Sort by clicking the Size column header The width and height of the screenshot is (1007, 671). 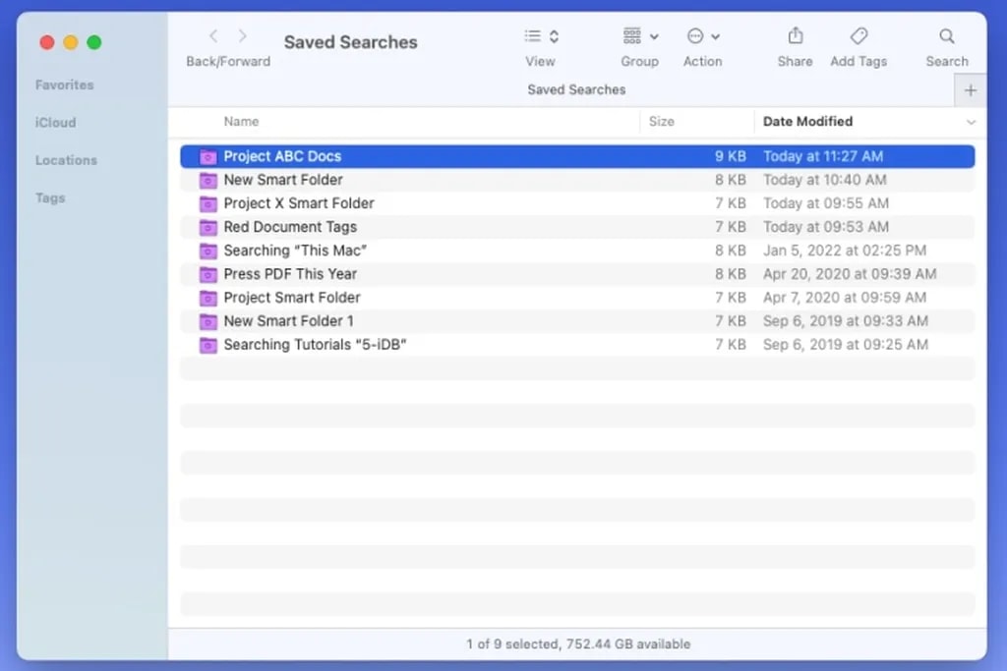[661, 121]
